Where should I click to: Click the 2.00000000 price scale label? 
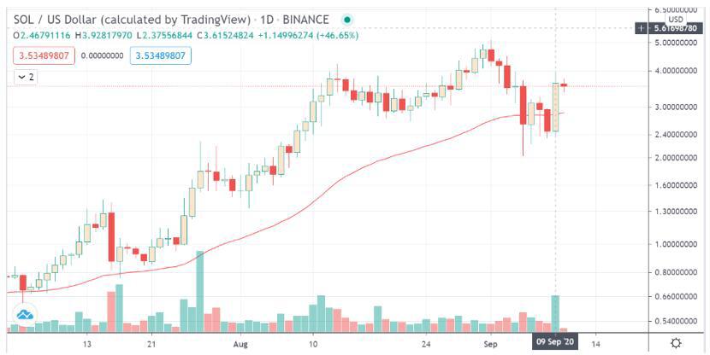(x=676, y=159)
